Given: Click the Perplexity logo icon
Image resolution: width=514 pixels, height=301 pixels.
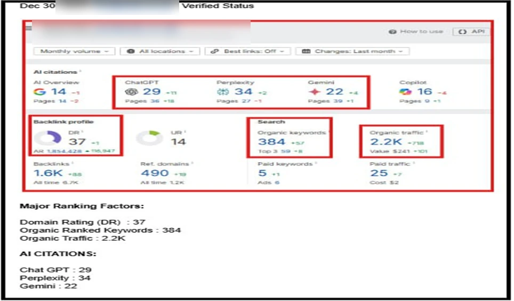Looking at the screenshot, I should pos(222,92).
